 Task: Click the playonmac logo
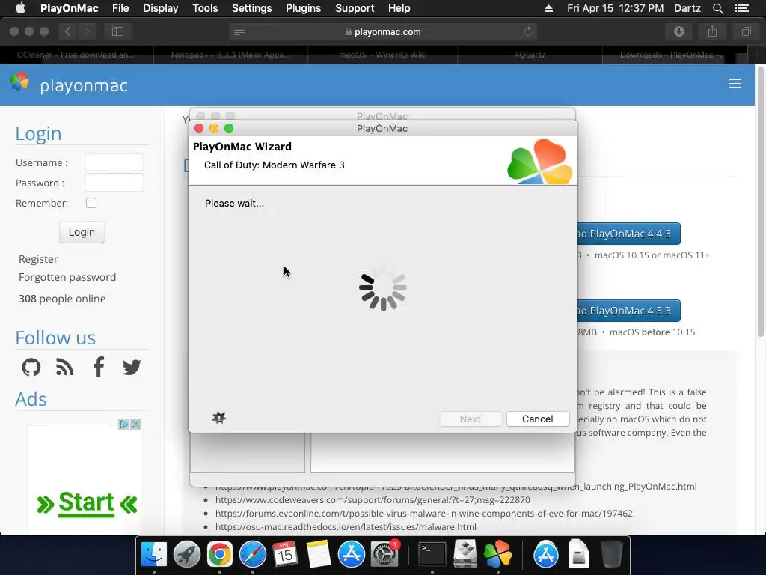click(69, 85)
